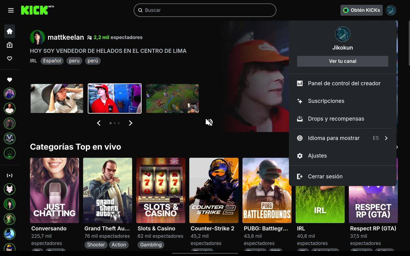The height and width of the screenshot is (256, 410).
Task: Open Following heart outline icon
Action: point(10,59)
